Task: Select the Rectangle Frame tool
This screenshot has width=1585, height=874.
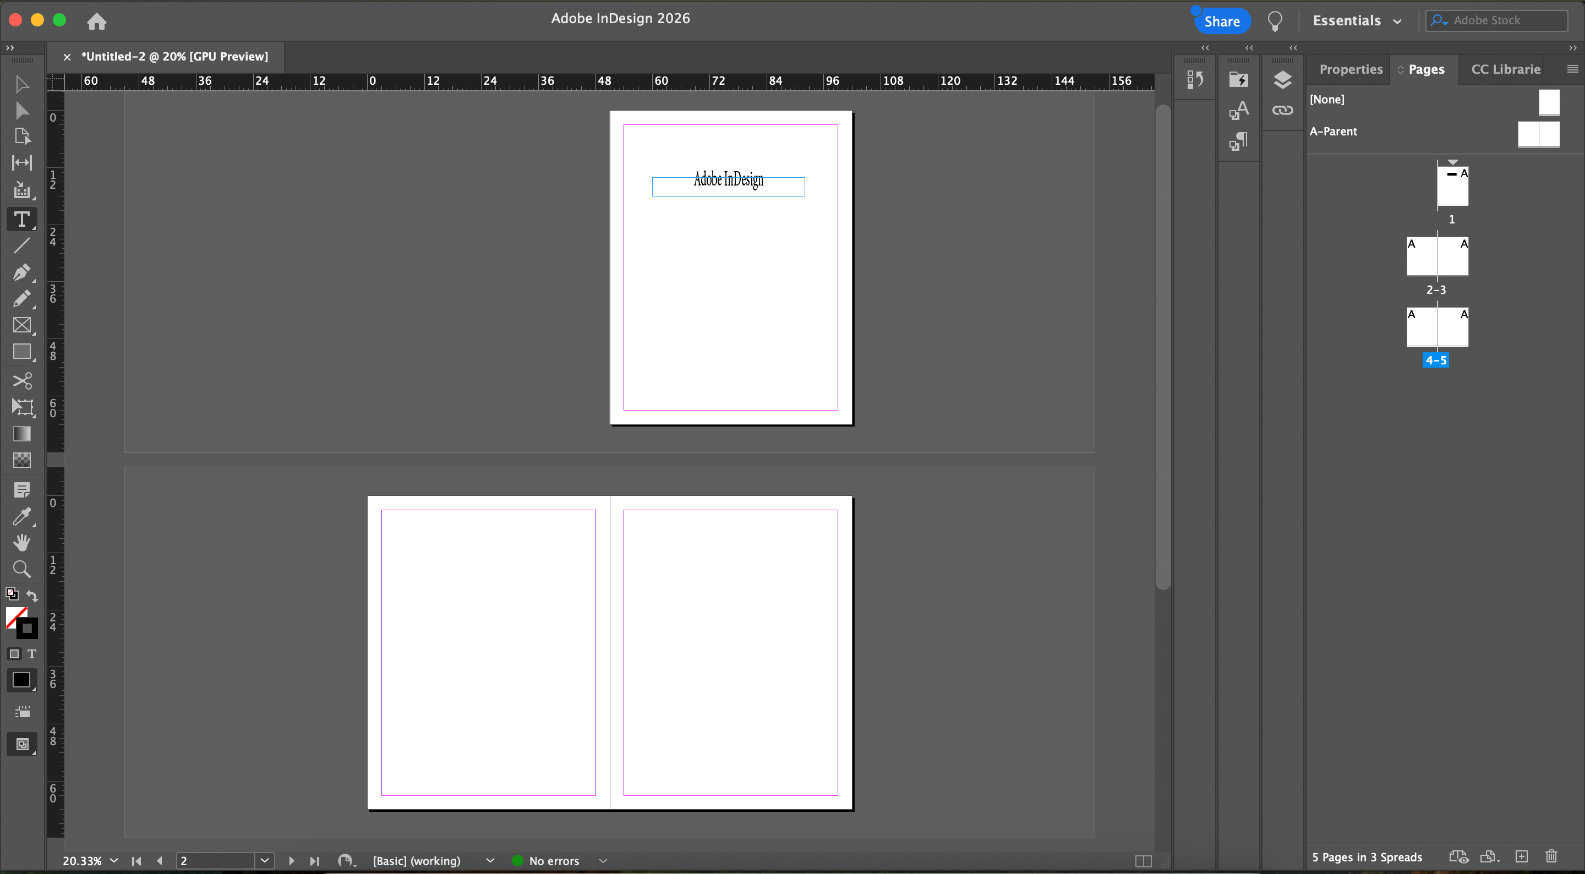Action: (21, 325)
